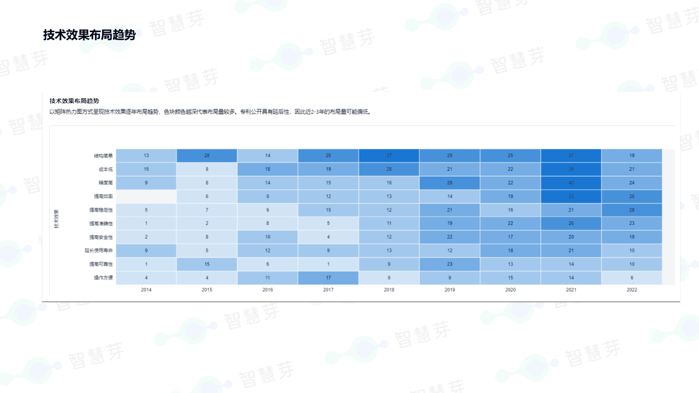The height and width of the screenshot is (393, 699).
Task: Click the chart description text beginning 以矩阵热力图
Action: [x=211, y=112]
